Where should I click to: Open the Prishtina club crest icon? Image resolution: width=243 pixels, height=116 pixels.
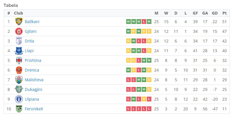(x=19, y=60)
